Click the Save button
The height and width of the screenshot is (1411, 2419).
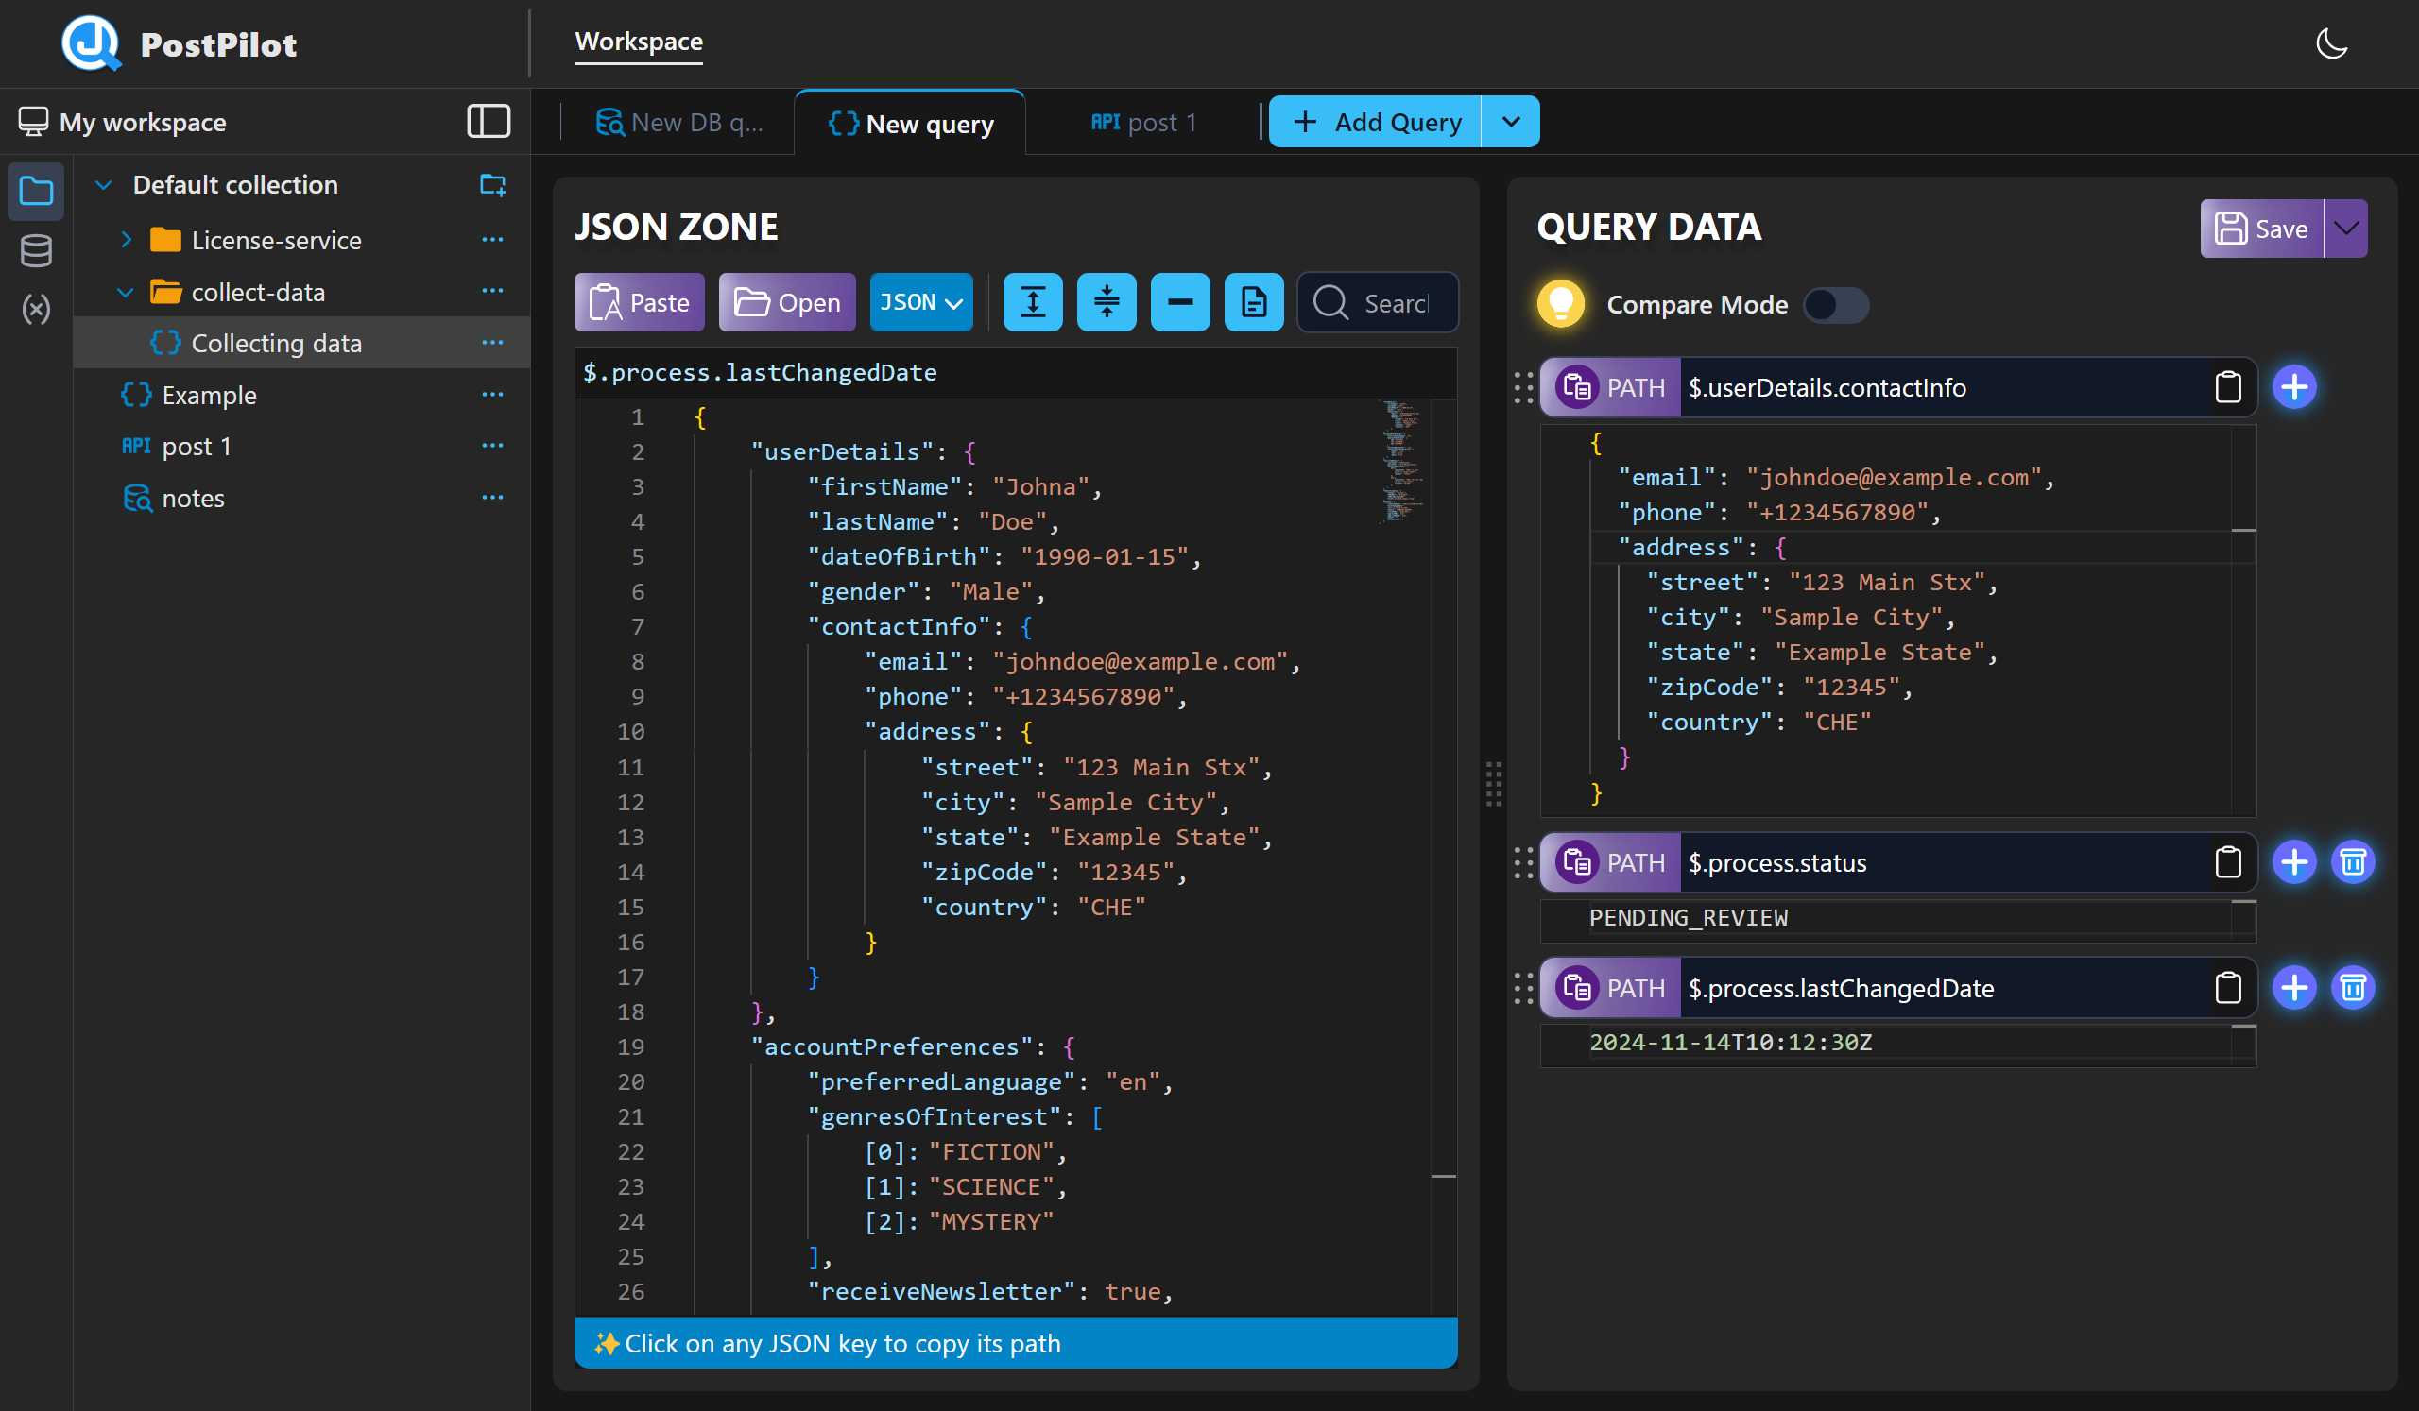[x=2260, y=229]
